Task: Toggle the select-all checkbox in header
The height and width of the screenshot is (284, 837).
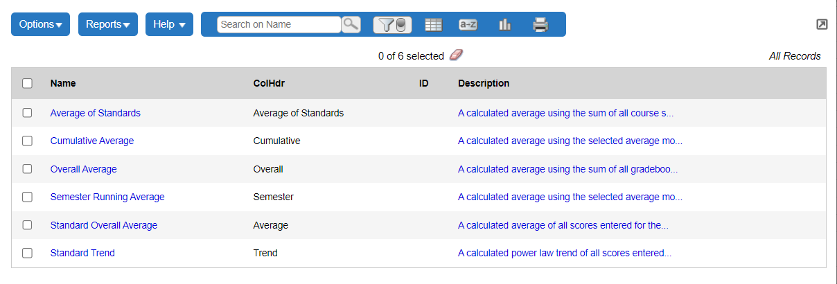Action: (x=28, y=83)
